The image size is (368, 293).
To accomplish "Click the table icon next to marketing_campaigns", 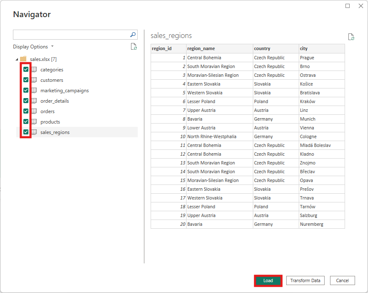I will (34, 91).
